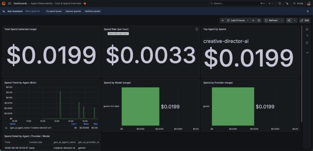Image resolution: width=313 pixels, height=151 pixels.
Task: Click the Dashboards breadcrumb link
Action: pos(20,3)
